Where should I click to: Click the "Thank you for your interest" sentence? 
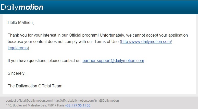click(53, 35)
